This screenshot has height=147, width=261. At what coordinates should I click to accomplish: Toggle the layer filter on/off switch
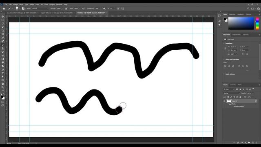click(x=253, y=89)
